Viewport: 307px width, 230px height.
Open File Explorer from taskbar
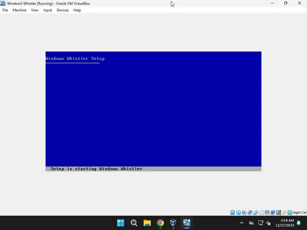pyautogui.click(x=147, y=223)
